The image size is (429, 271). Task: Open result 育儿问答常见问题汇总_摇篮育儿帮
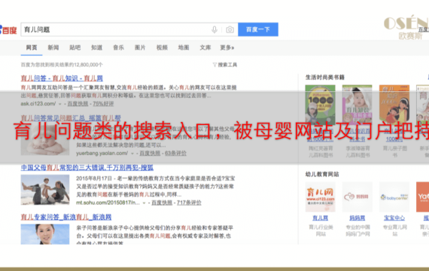(71, 118)
